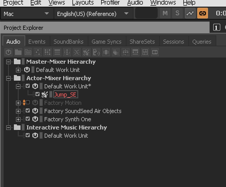Open the Profiler menu
The image size is (226, 187).
pos(110,3)
